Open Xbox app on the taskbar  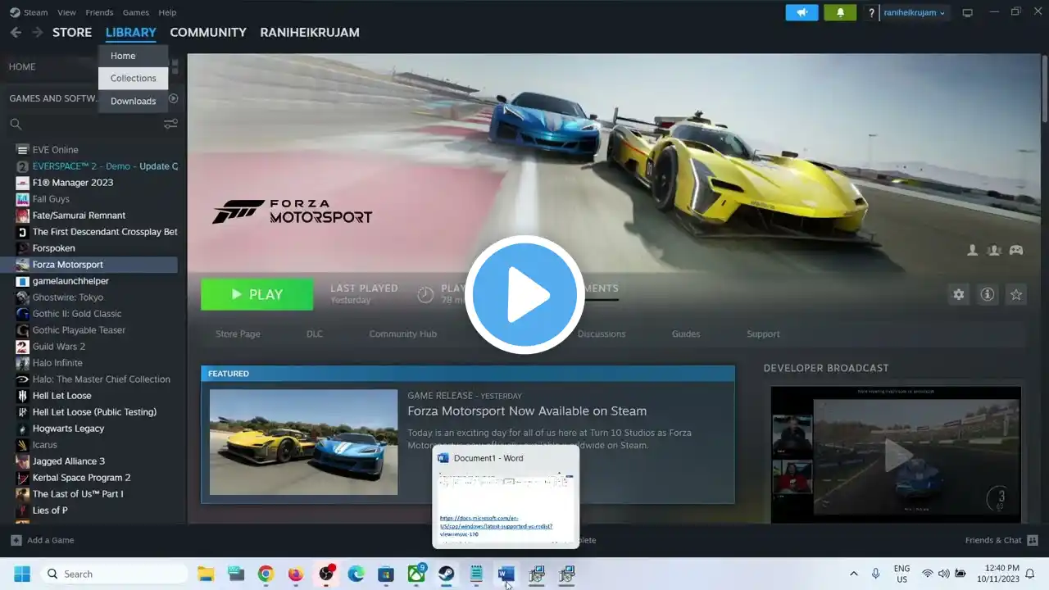(x=416, y=574)
